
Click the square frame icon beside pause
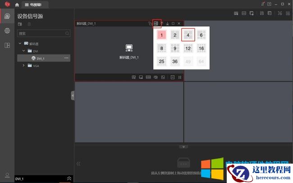[173, 77]
